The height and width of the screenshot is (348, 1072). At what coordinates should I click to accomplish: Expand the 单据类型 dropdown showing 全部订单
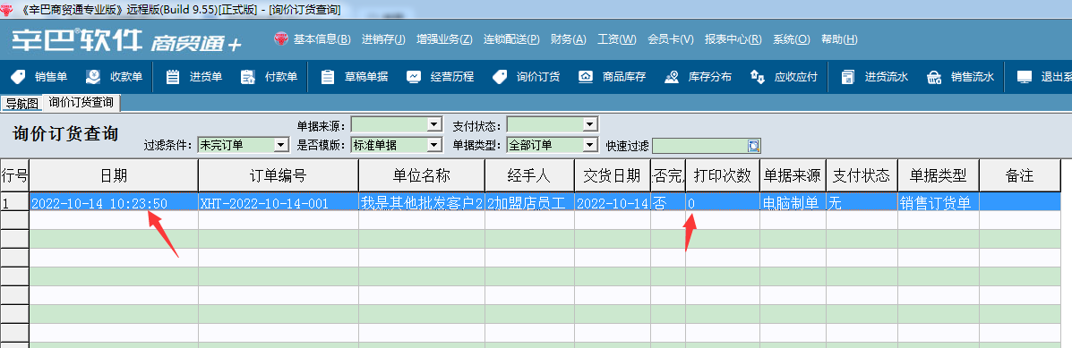point(591,145)
